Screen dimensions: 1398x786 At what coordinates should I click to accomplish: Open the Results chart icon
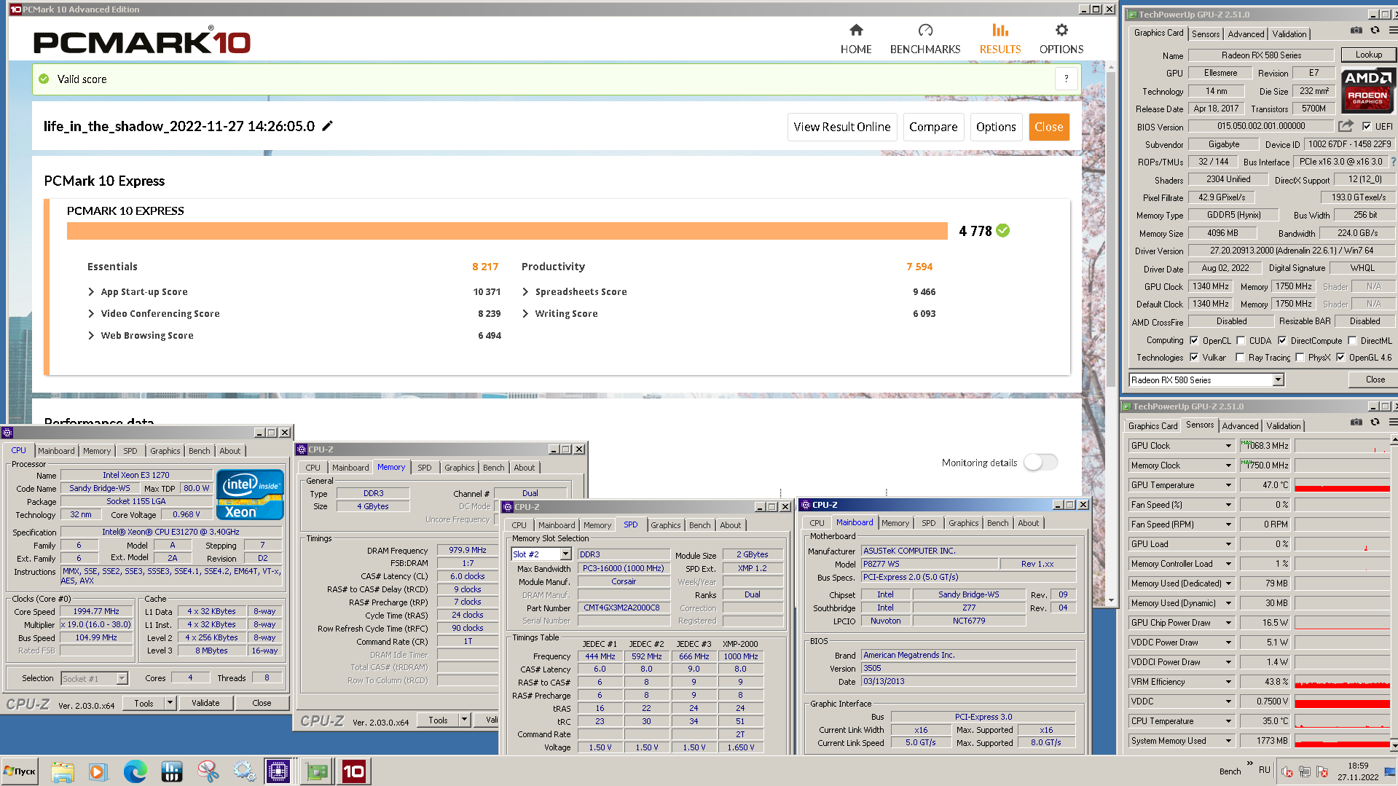[1000, 30]
